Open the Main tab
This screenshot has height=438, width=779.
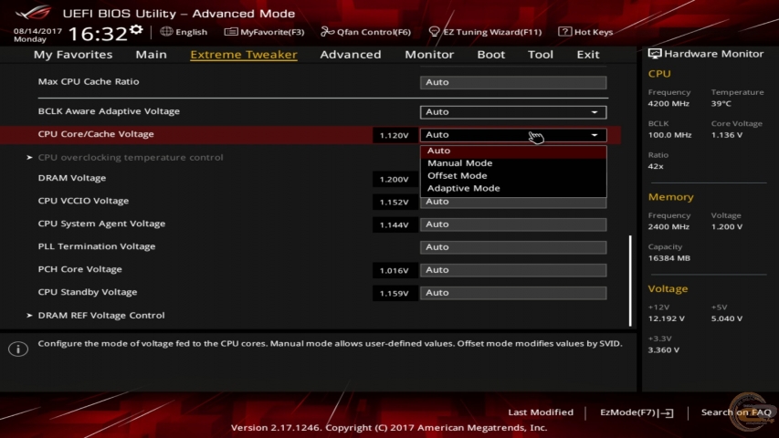click(x=151, y=55)
